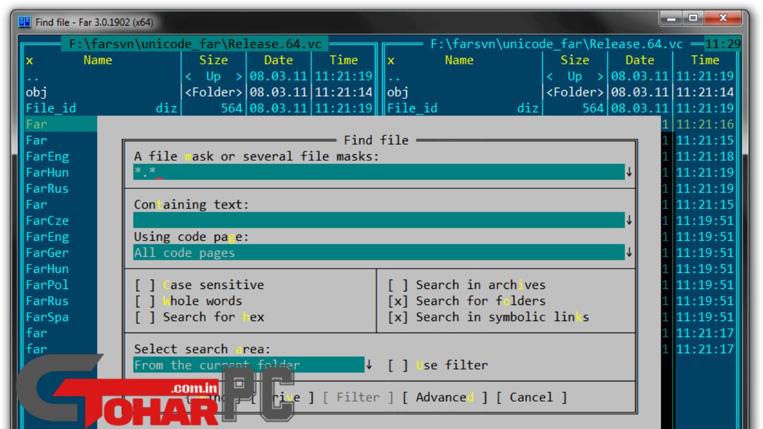Click right panel Date column header
The width and height of the screenshot is (763, 429).
click(640, 60)
